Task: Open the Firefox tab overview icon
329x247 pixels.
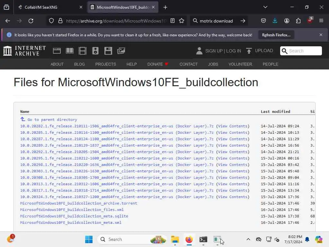Action: coord(6,7)
